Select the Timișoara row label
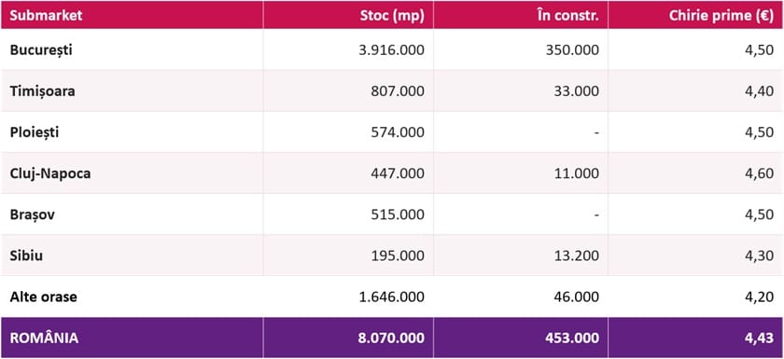Viewport: 784px width, 359px height. [x=43, y=91]
